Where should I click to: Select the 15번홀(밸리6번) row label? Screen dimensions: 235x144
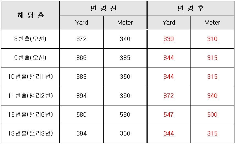(x=30, y=114)
